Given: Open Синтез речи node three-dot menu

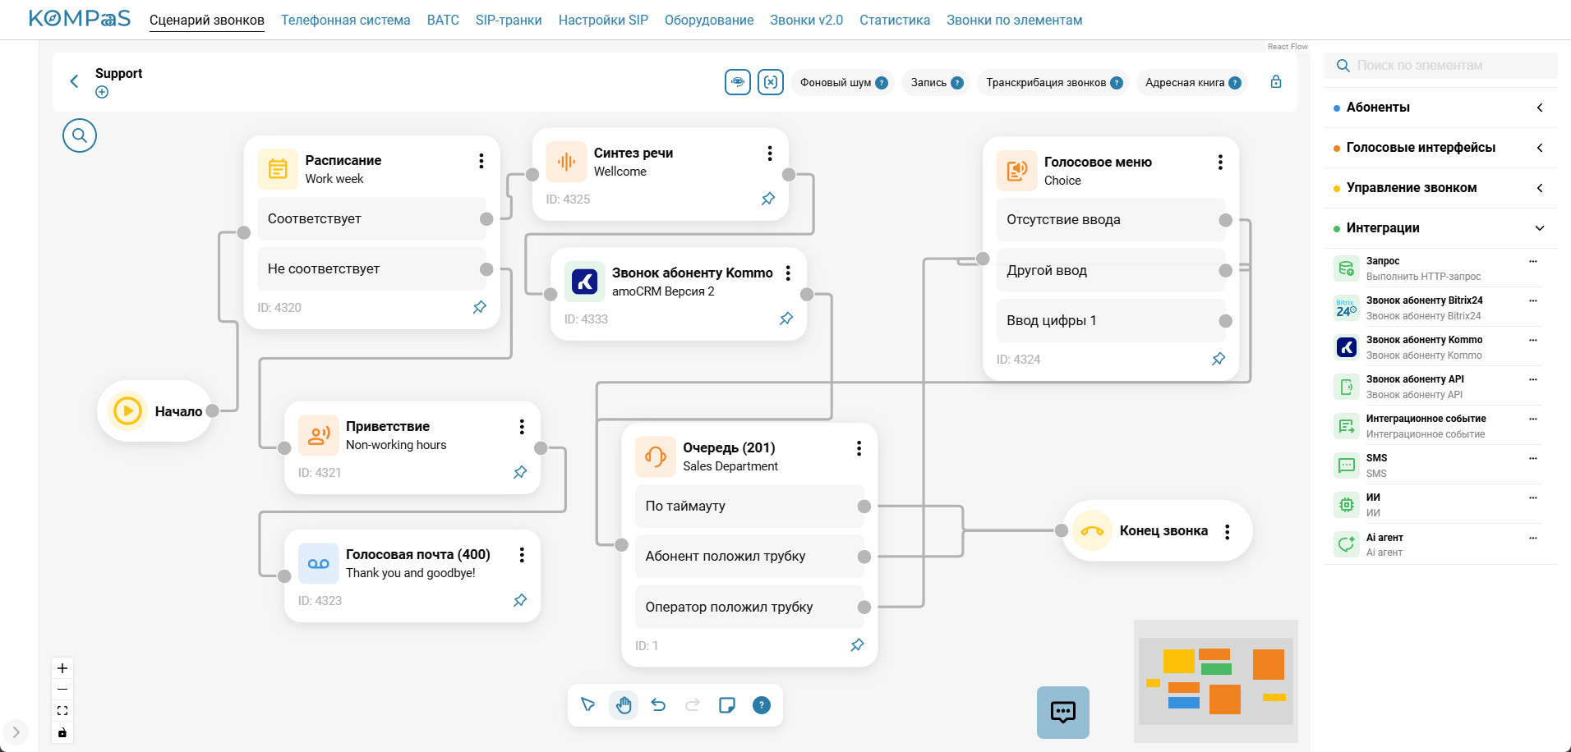Looking at the screenshot, I should click(770, 154).
